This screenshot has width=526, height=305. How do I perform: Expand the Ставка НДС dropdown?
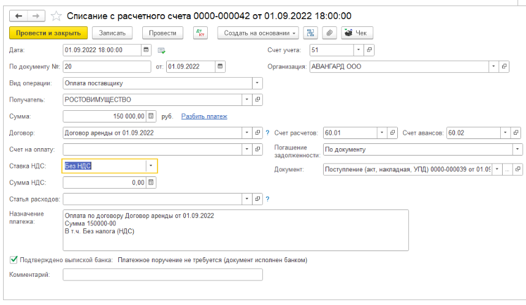tap(151, 165)
